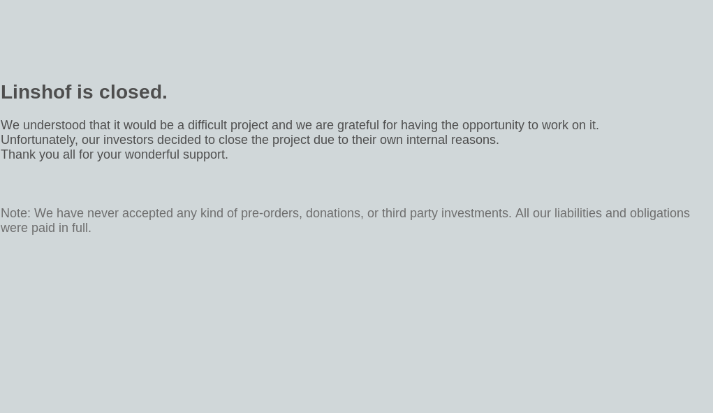
Task: Click the word 'obligations' in the note
Action: [659, 213]
